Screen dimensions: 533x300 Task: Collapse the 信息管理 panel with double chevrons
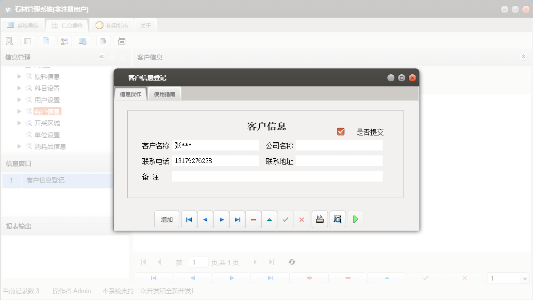[x=102, y=57]
